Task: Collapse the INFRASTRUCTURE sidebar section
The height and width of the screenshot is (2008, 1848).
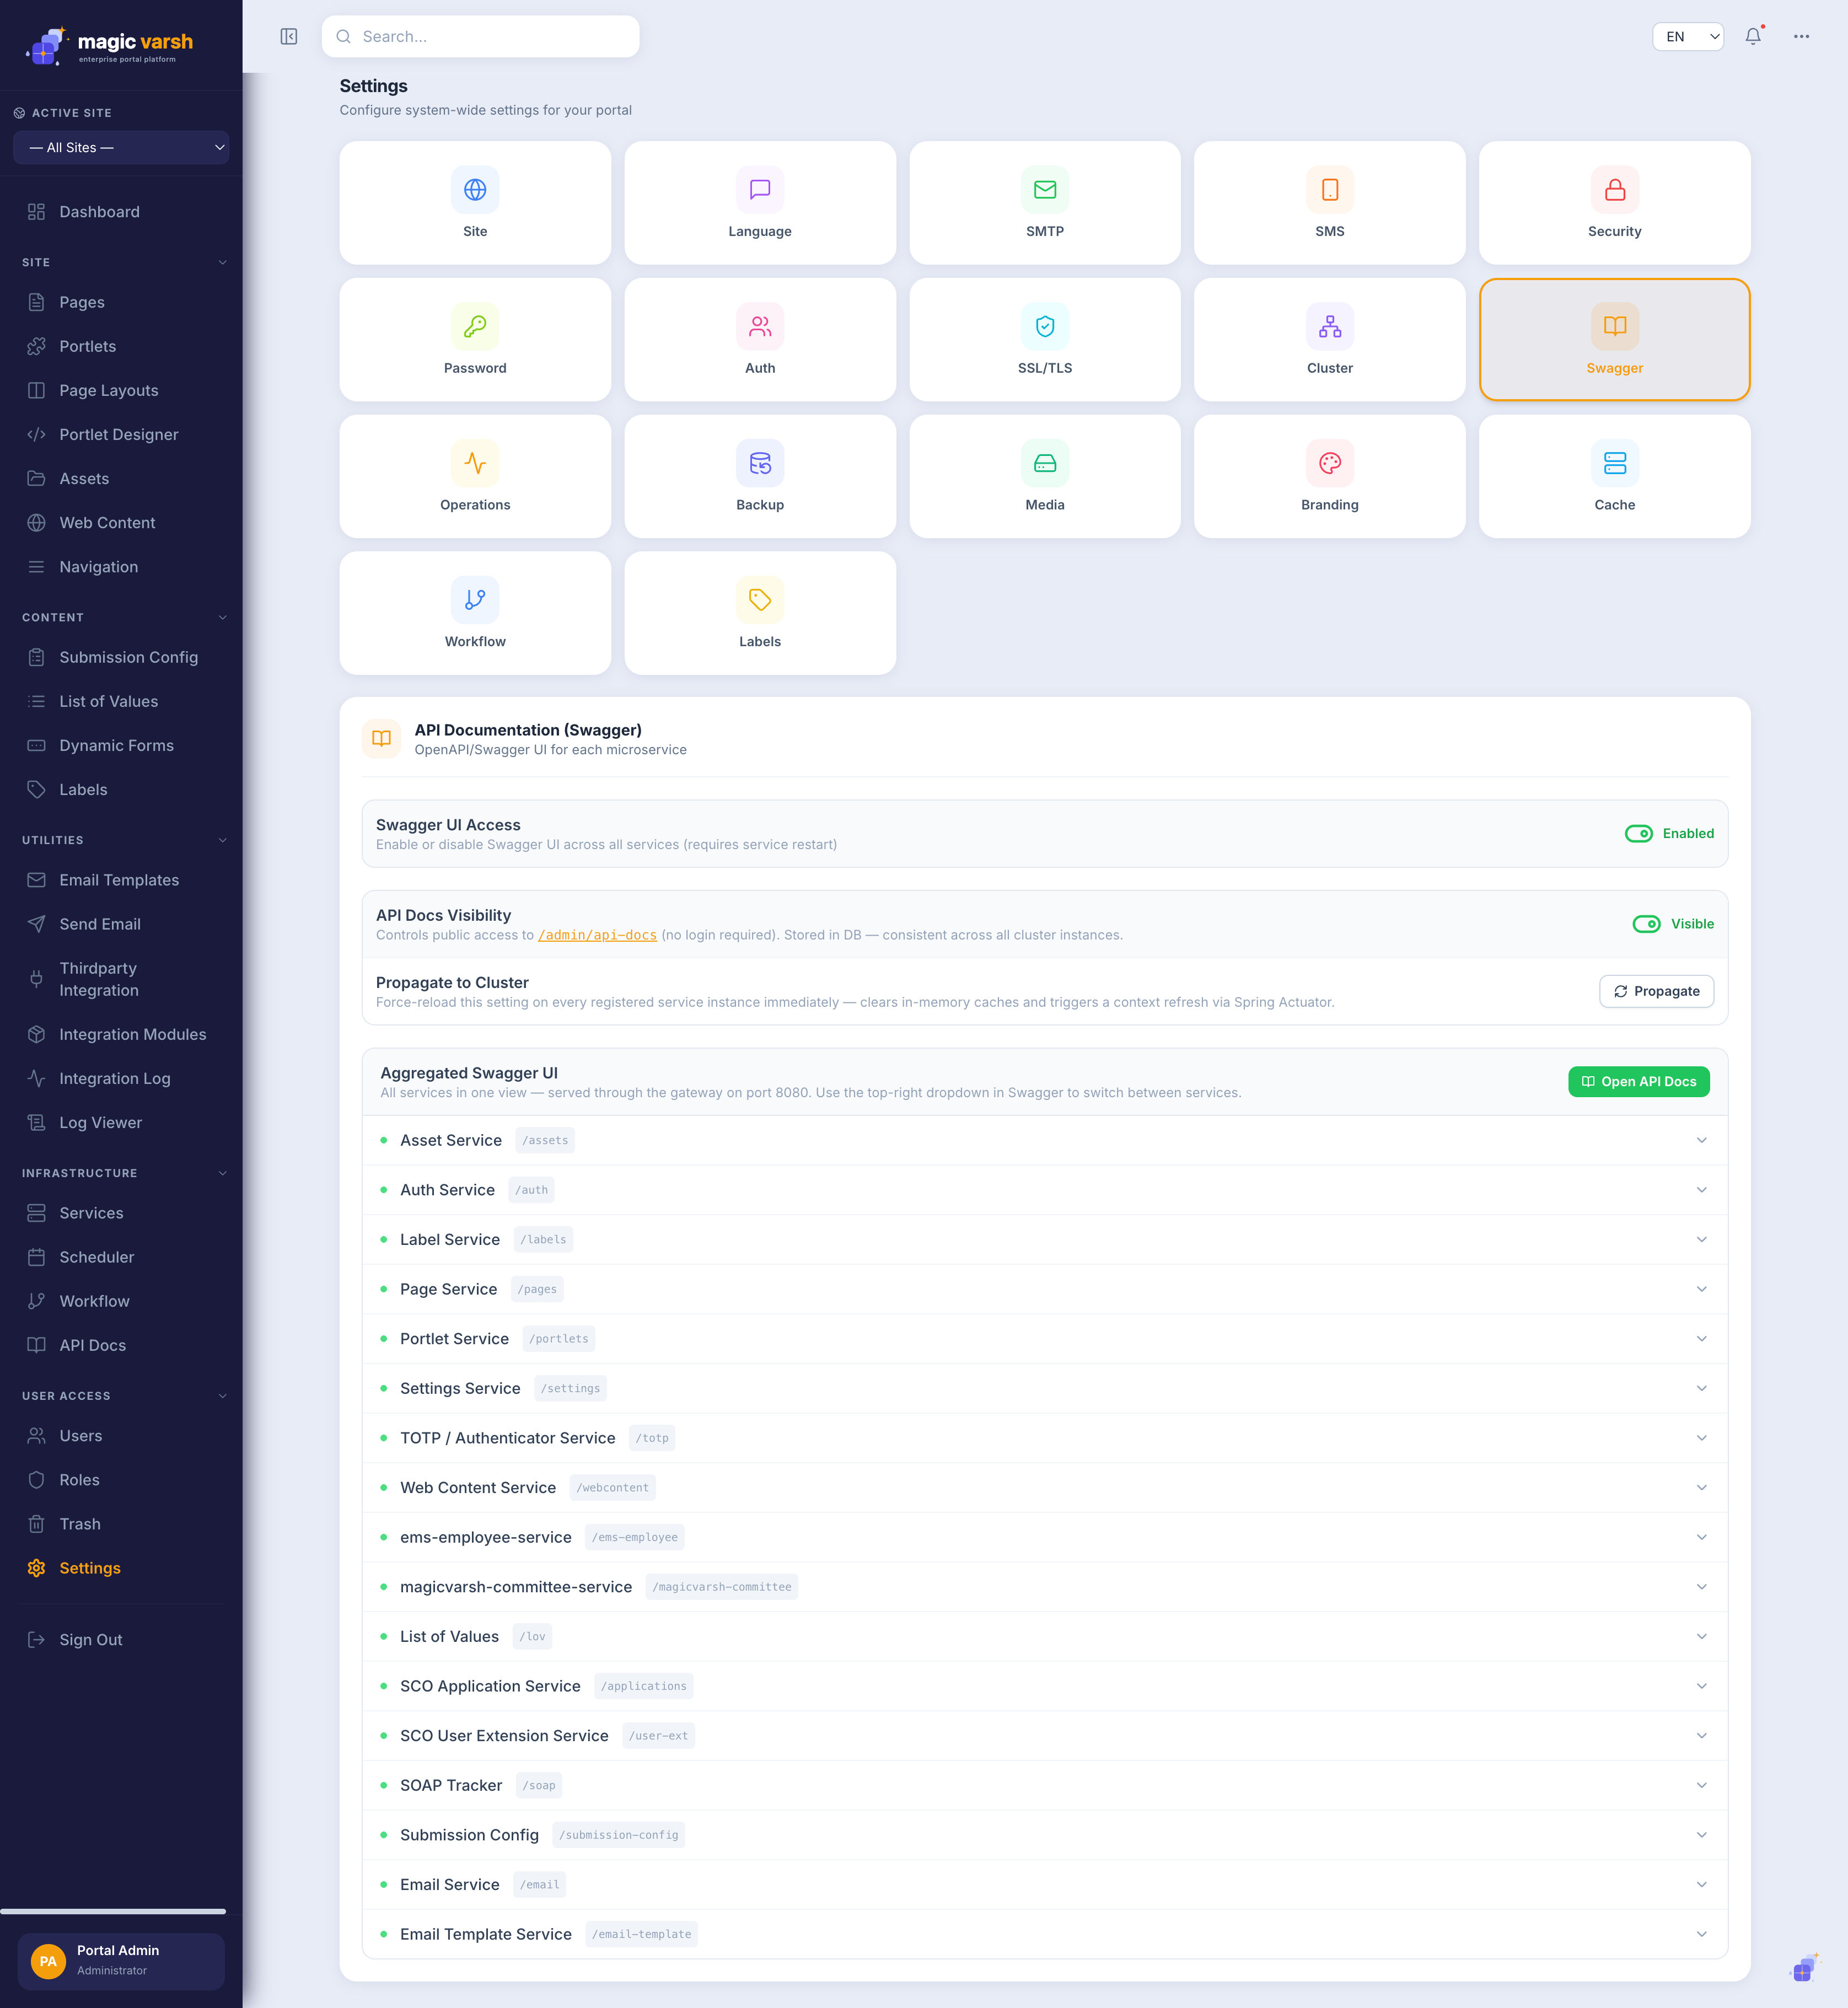Action: click(x=222, y=1173)
